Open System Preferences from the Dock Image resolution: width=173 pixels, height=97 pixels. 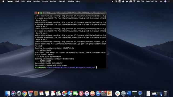coord(104,93)
